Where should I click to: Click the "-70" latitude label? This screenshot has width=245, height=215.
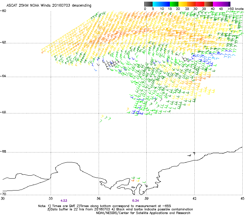click(x=3, y=194)
